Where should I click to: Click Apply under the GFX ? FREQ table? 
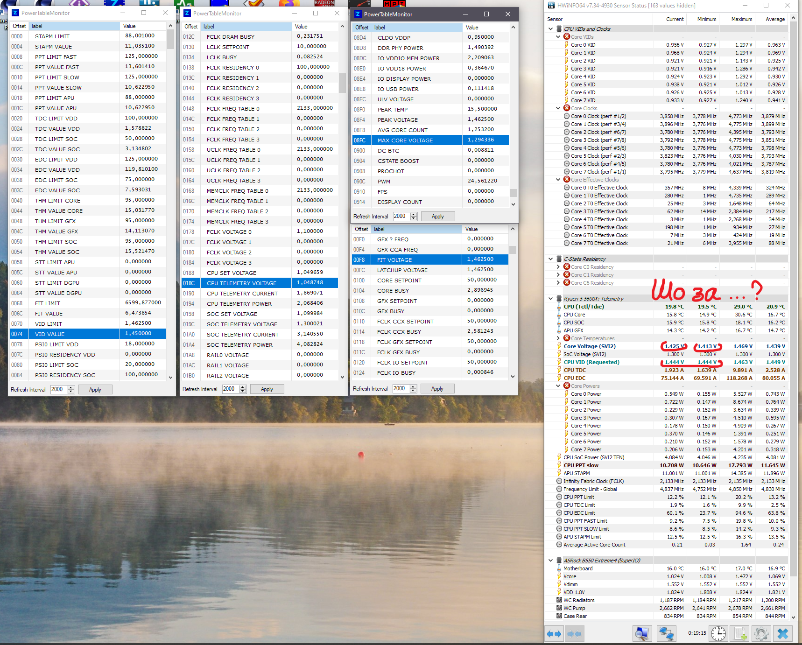[437, 389]
